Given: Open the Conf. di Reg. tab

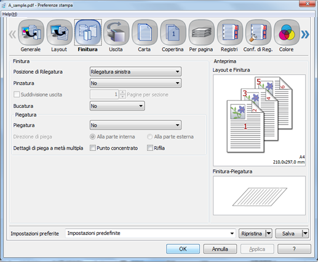Looking at the screenshot, I should [258, 33].
